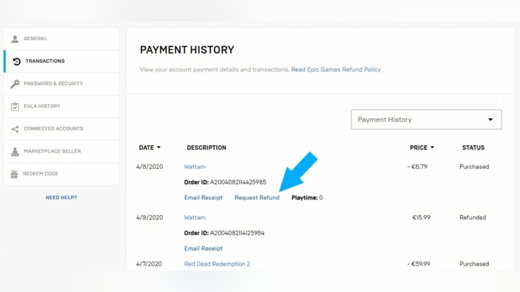Click the EULA History clipboard icon
This screenshot has width=520, height=292.
(x=15, y=106)
